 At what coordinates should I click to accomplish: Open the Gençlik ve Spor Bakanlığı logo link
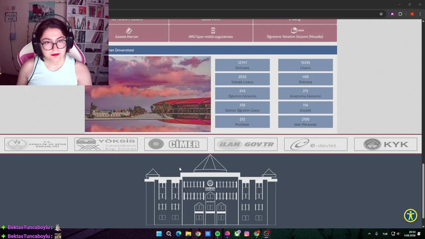(36, 144)
